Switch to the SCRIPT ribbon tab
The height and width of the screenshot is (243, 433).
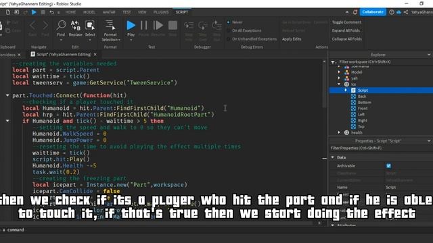tap(182, 12)
